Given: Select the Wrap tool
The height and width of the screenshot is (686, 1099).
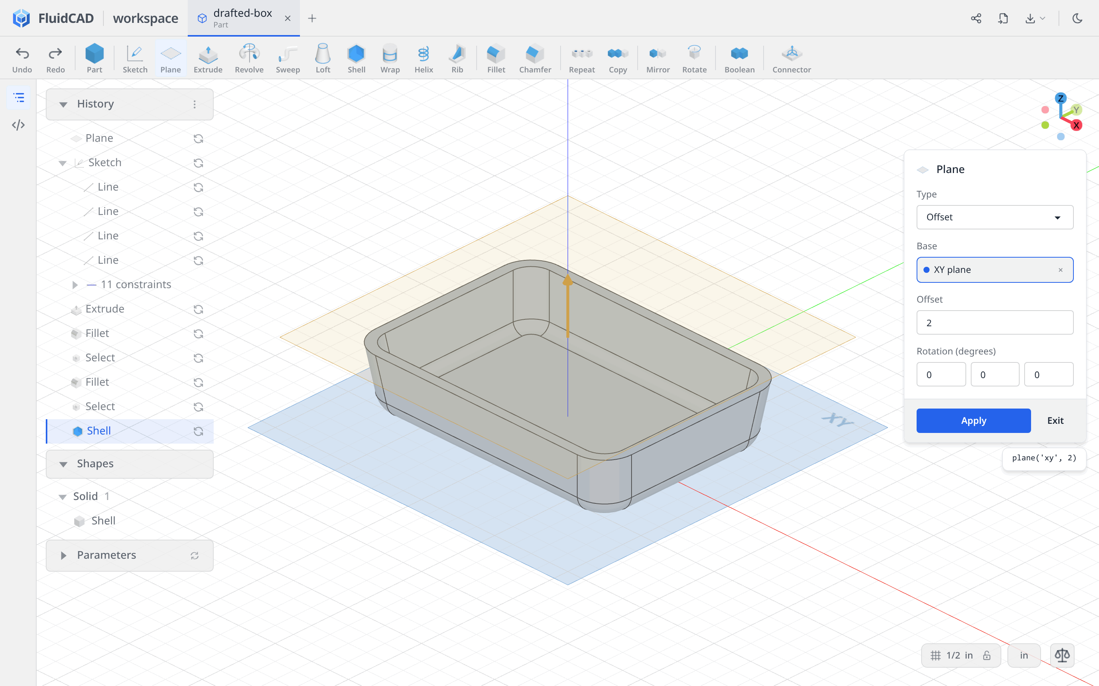Looking at the screenshot, I should [390, 59].
